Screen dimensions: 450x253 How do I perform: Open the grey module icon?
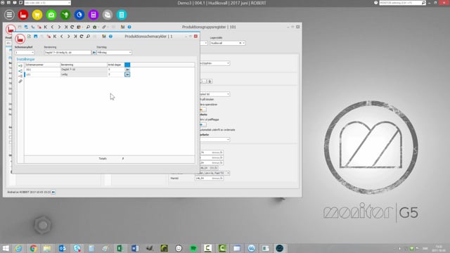108,15
